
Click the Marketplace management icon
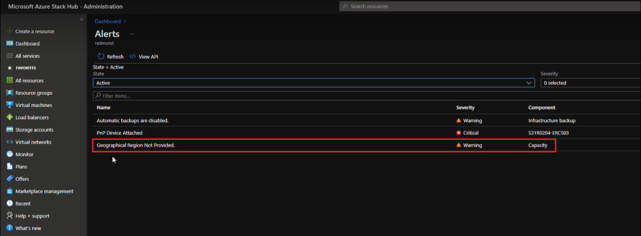(x=9, y=191)
